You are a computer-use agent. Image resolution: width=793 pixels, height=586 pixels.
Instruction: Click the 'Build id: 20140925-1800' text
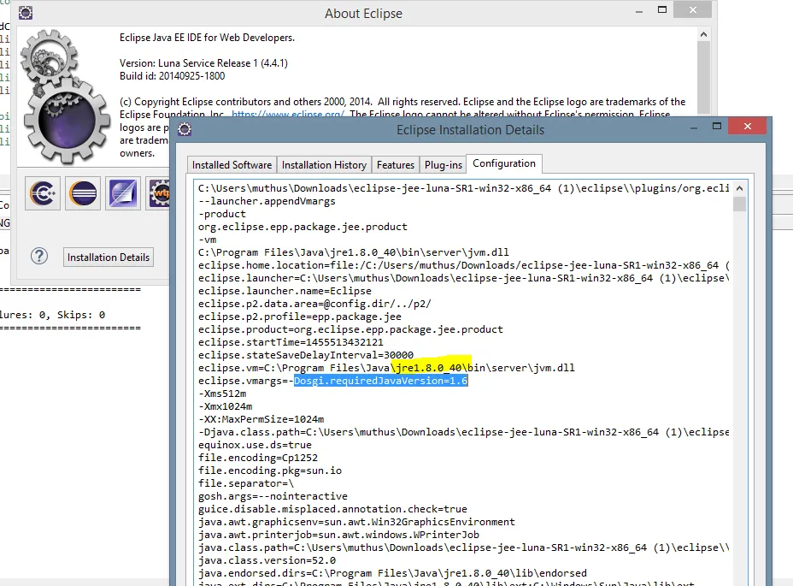172,76
